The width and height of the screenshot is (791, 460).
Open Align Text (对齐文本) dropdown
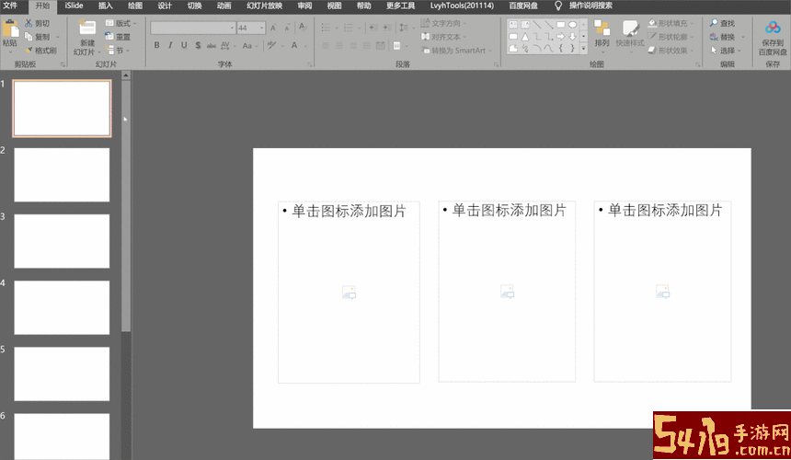(444, 37)
